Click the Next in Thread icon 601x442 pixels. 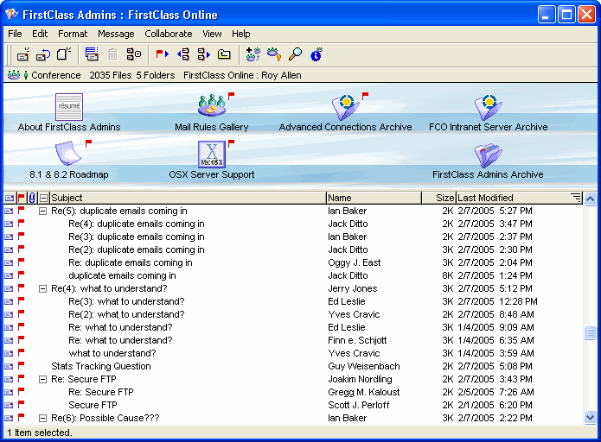tap(203, 54)
